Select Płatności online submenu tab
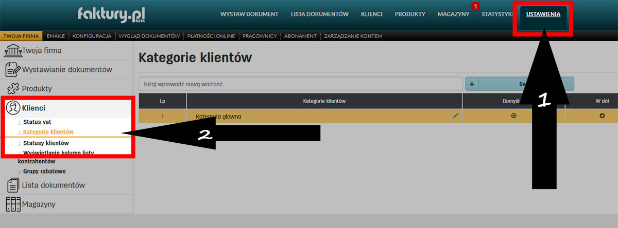This screenshot has width=618, height=228. [x=211, y=36]
